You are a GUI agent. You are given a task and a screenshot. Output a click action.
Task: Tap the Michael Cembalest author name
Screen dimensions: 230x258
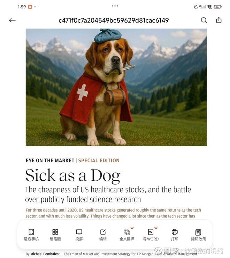coord(45,254)
